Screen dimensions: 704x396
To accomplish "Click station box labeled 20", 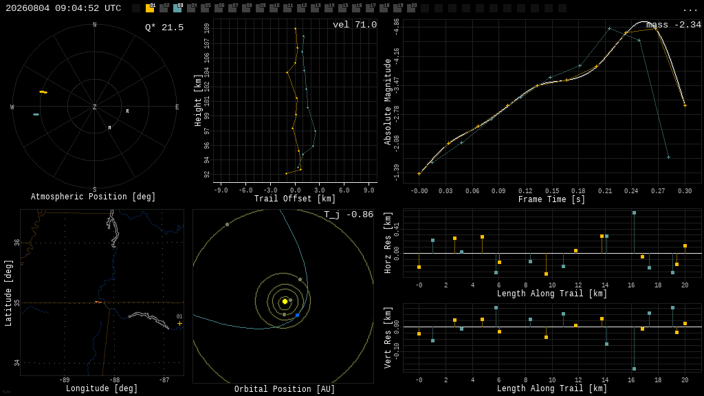I will (411, 8).
